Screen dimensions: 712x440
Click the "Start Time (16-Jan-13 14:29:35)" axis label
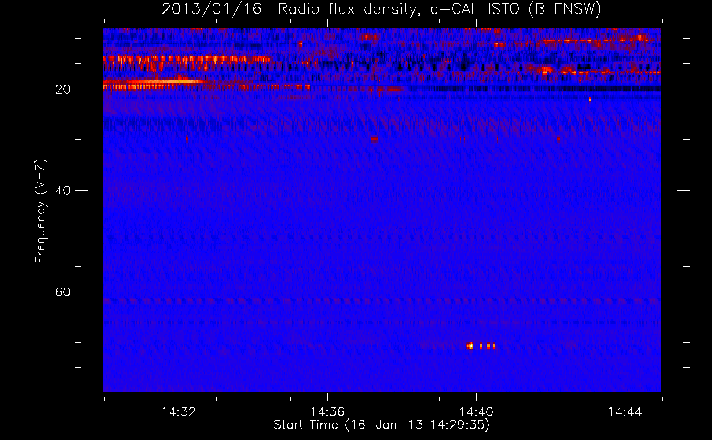click(382, 425)
